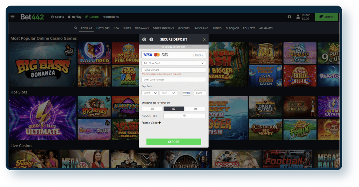Click the help question mark icon
359x187 pixels.
pos(151,39)
